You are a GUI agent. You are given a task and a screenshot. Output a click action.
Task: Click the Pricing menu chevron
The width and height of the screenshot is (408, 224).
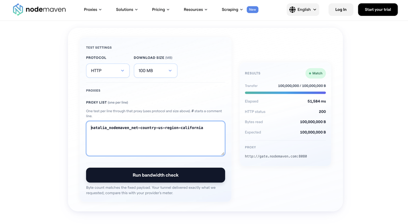168,10
